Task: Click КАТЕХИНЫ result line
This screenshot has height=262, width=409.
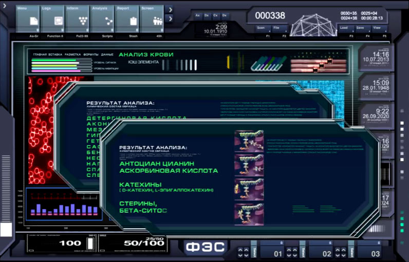Action: 140,185
